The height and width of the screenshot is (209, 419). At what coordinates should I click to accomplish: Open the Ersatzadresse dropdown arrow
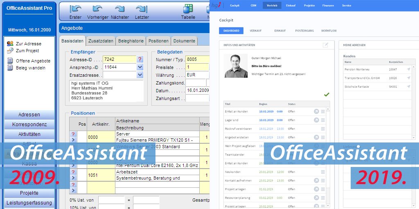click(x=140, y=75)
